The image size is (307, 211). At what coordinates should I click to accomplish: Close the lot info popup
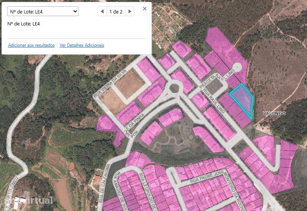pos(145,9)
